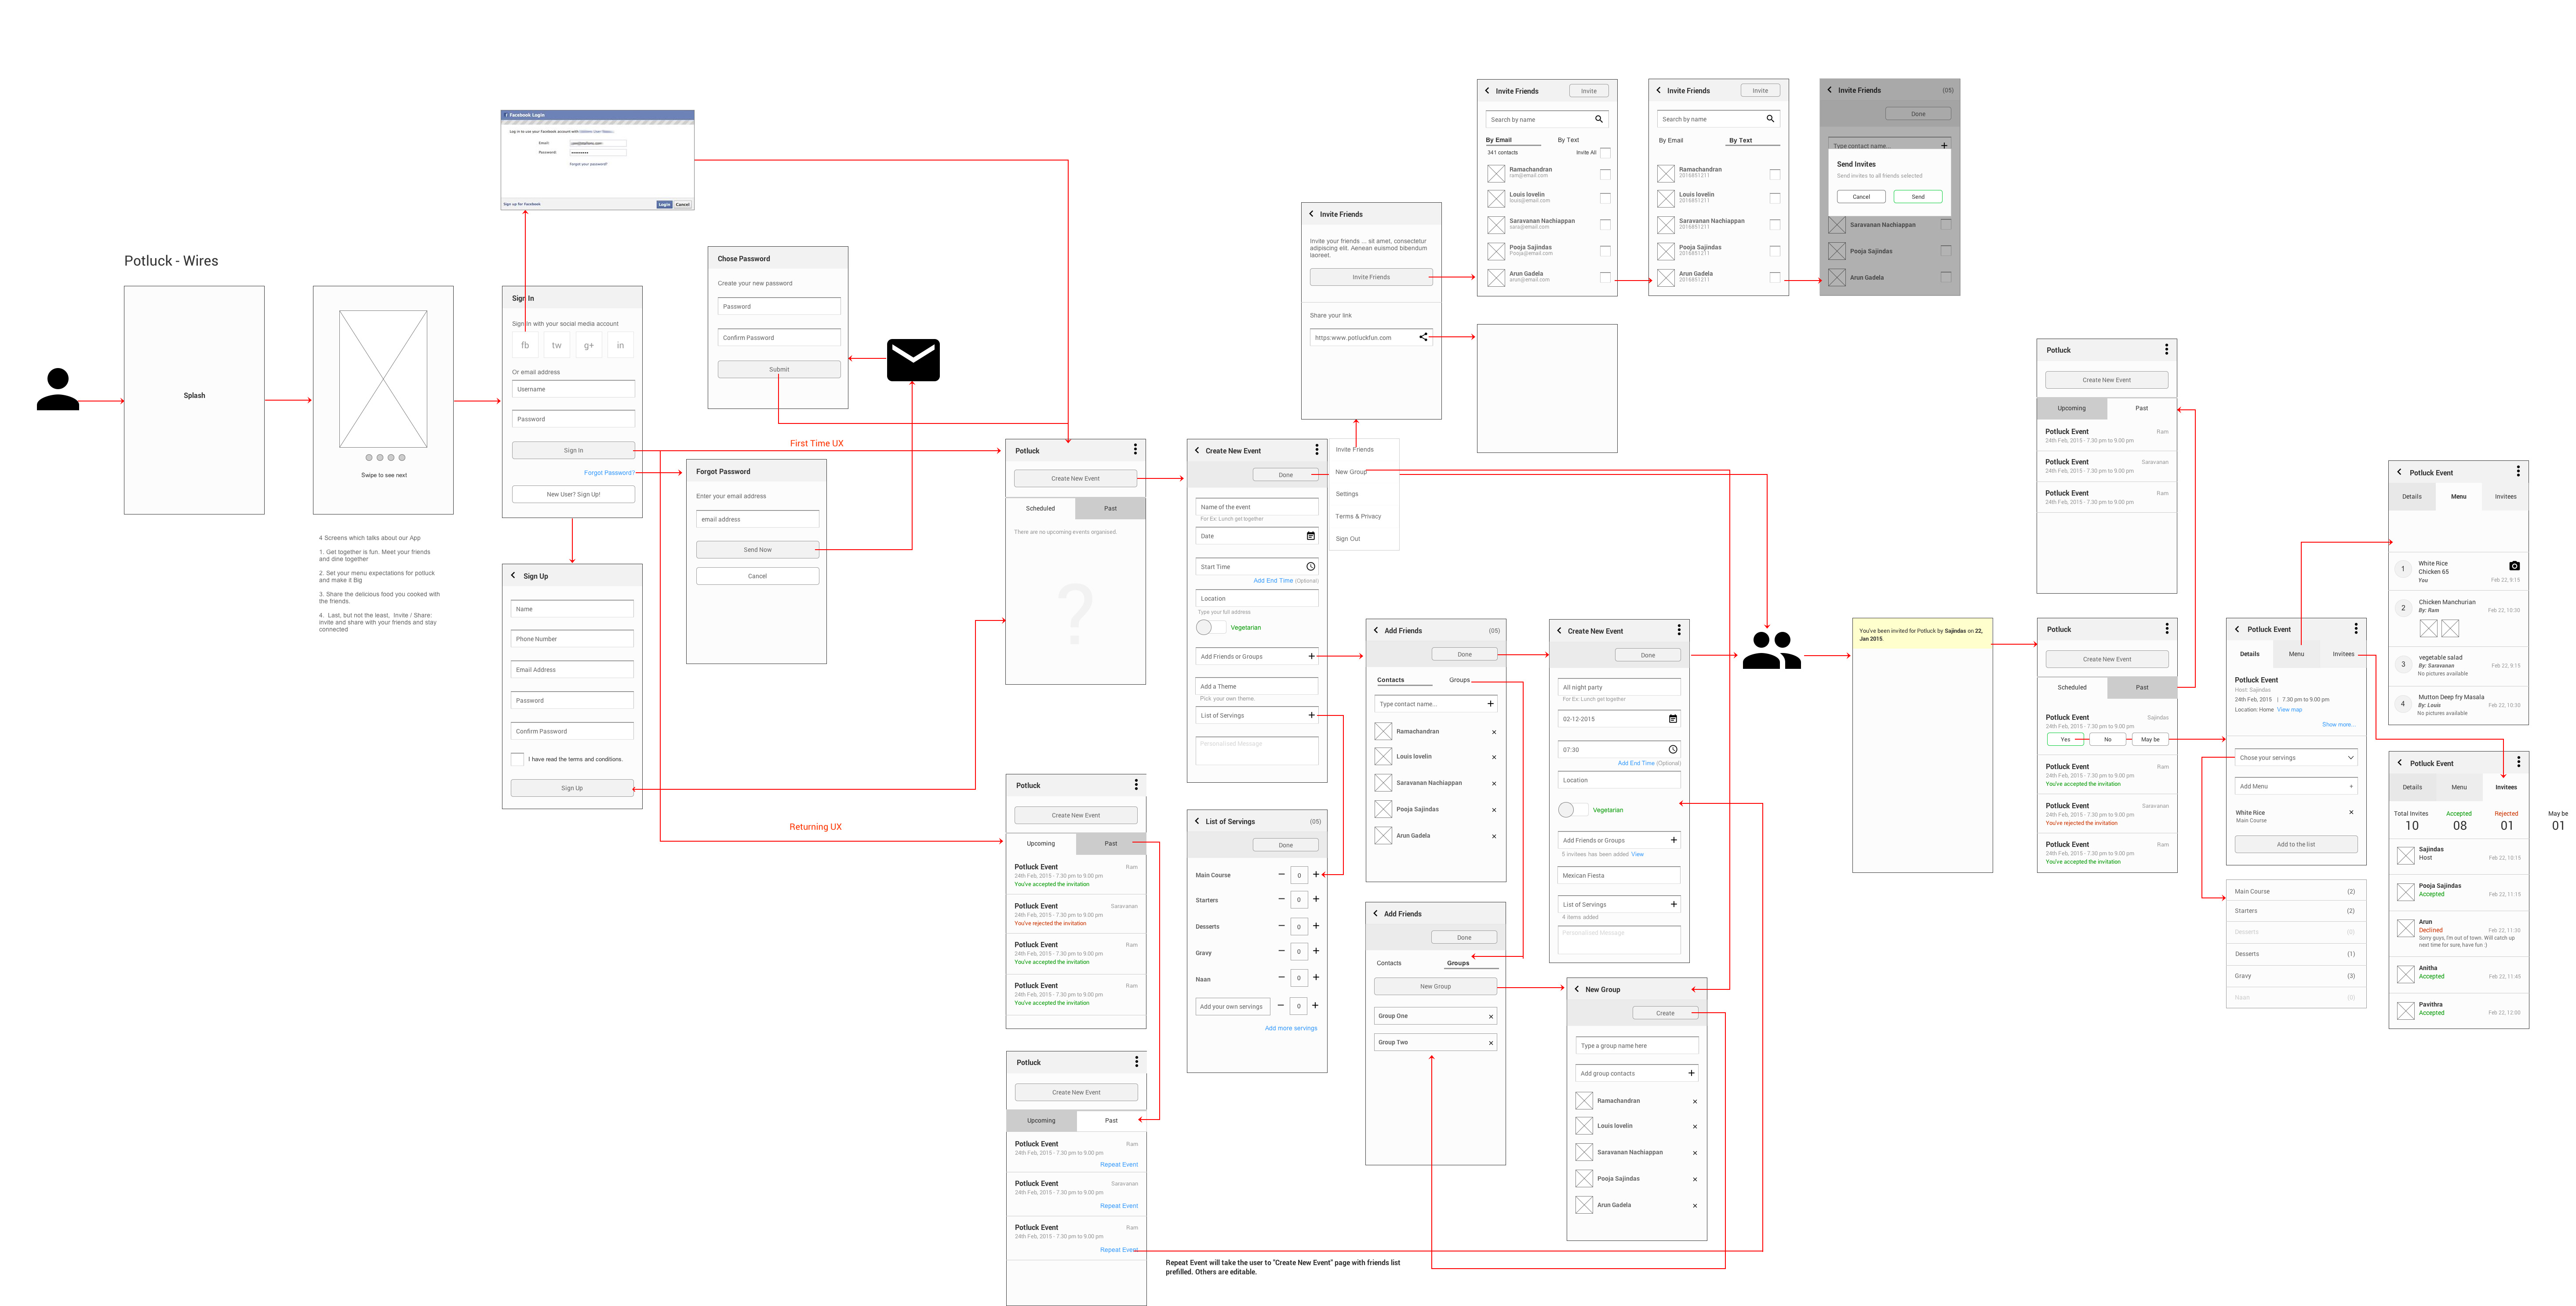Open the Chose your servings dropdown

click(x=2296, y=757)
